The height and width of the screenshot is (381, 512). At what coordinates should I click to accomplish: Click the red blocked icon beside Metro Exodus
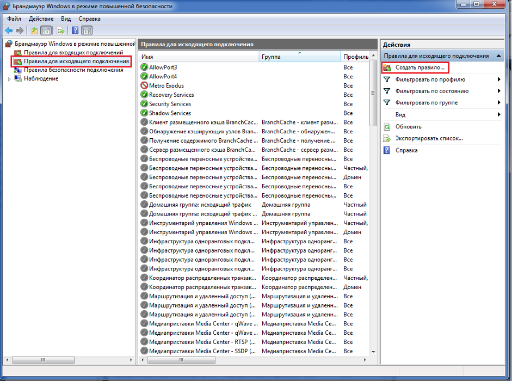click(x=144, y=86)
